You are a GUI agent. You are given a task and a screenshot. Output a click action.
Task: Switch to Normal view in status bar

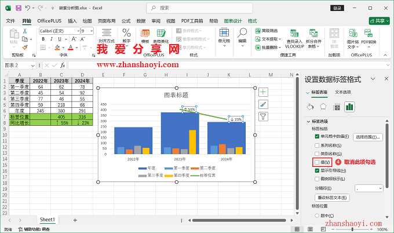pos(297,229)
